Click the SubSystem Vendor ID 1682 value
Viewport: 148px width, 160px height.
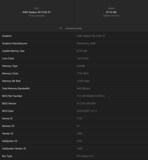coord(79,148)
